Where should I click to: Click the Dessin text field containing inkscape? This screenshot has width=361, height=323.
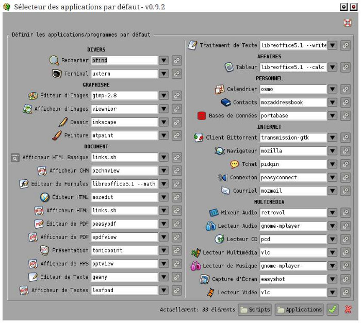[124, 123]
